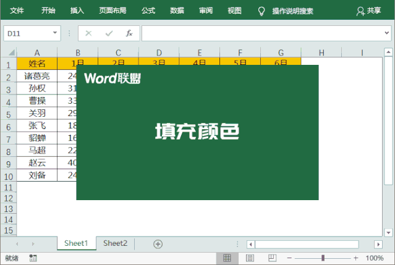Click the 姓名 header cell

click(37, 64)
